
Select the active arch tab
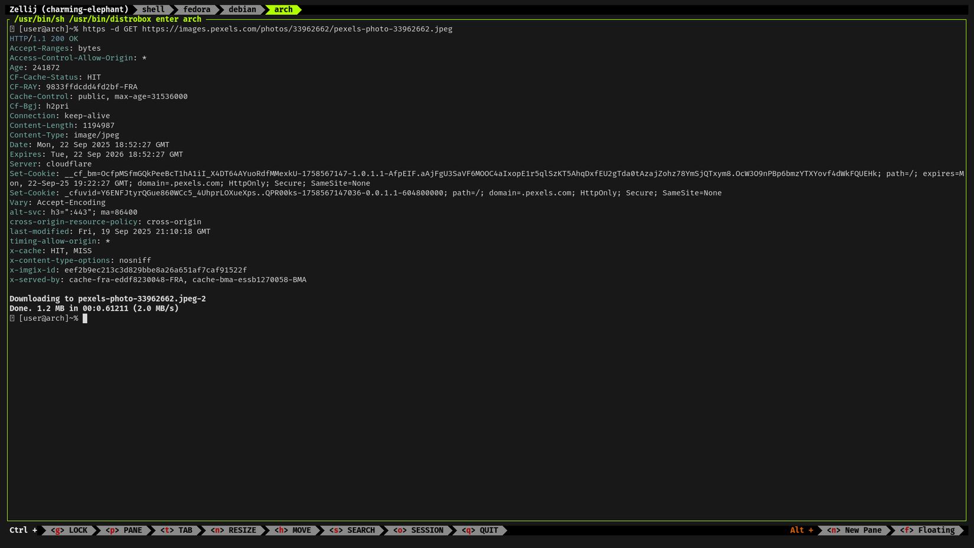283,9
